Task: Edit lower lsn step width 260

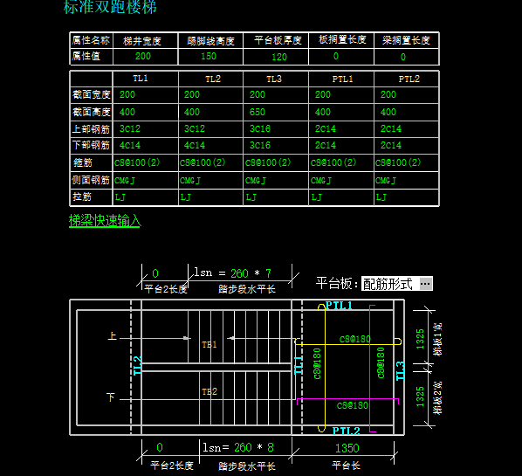Action: [x=243, y=447]
